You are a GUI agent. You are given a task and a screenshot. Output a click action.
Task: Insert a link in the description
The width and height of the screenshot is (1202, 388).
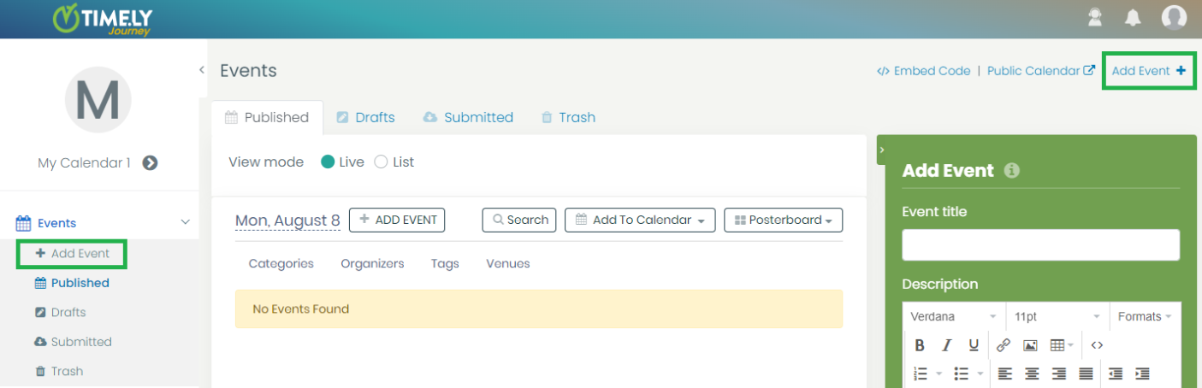click(x=1004, y=345)
